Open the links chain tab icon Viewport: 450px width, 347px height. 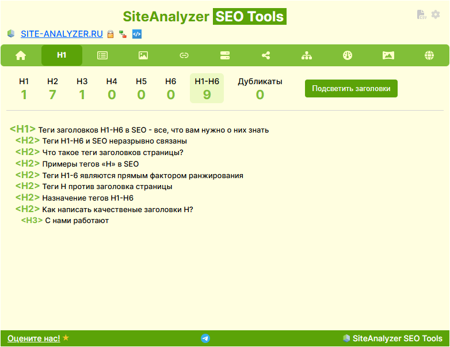[184, 55]
